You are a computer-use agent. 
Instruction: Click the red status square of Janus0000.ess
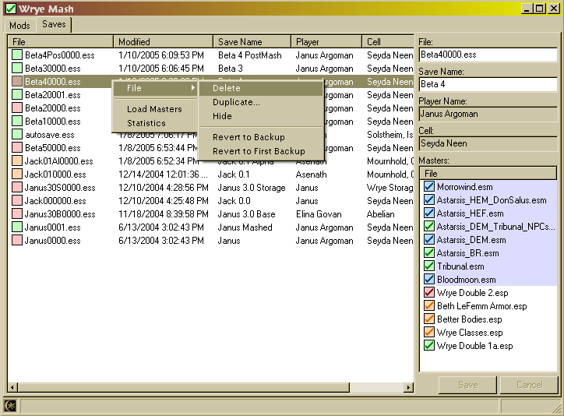coord(17,240)
